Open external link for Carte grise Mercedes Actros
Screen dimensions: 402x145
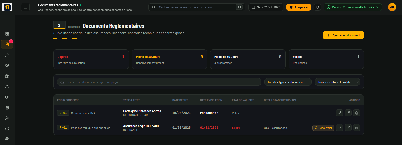(348, 113)
